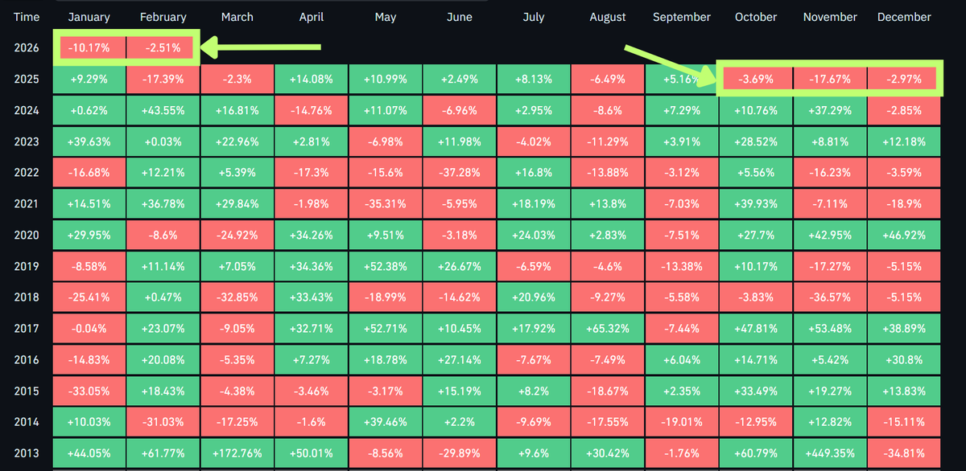Select the 2020 March cell -24.92%

tap(237, 234)
